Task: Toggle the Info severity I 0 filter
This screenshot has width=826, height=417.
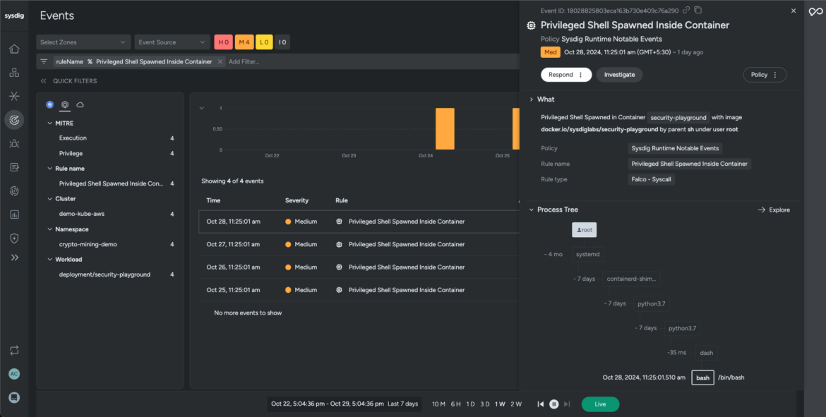Action: [282, 42]
